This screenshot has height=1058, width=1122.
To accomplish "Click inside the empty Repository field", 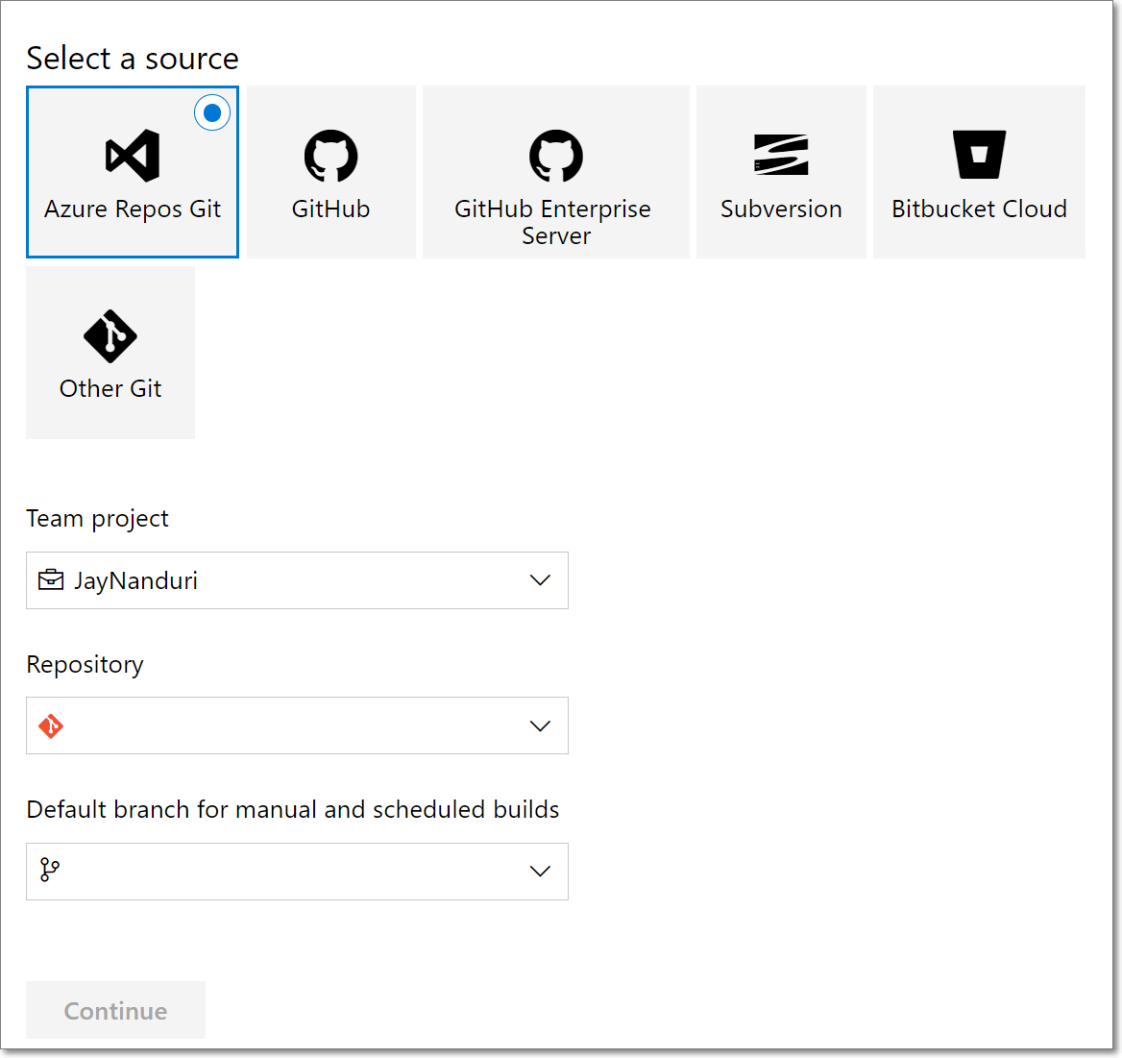I will [297, 726].
